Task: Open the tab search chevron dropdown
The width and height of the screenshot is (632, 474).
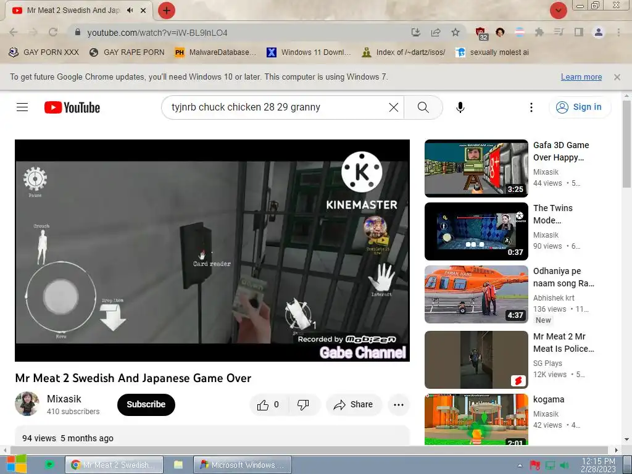Action: tap(558, 10)
